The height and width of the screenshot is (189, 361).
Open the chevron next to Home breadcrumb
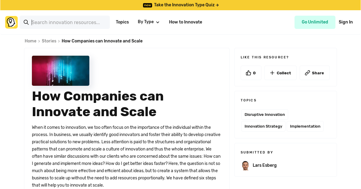coord(38,41)
